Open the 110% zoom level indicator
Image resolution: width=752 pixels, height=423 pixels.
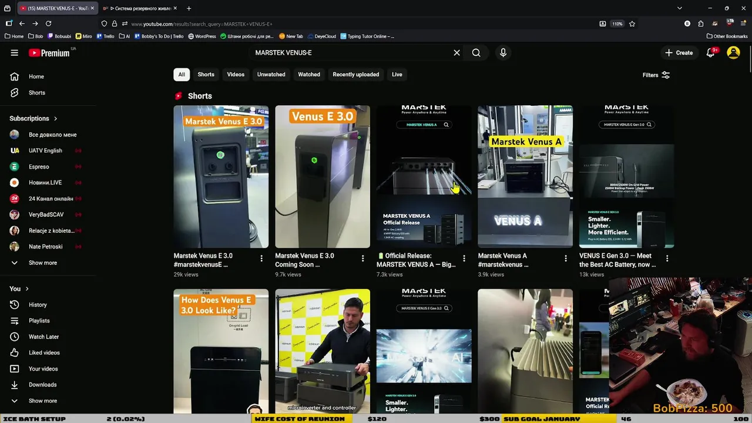617,24
